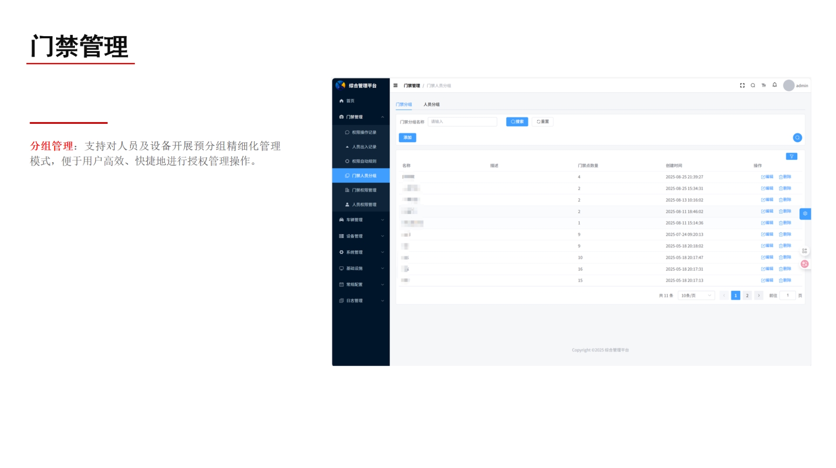This screenshot has width=836, height=468.
Task: Open the notification bell icon
Action: pyautogui.click(x=774, y=85)
